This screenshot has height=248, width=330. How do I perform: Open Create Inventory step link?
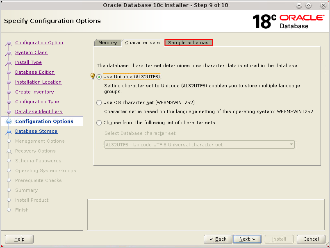(34, 92)
